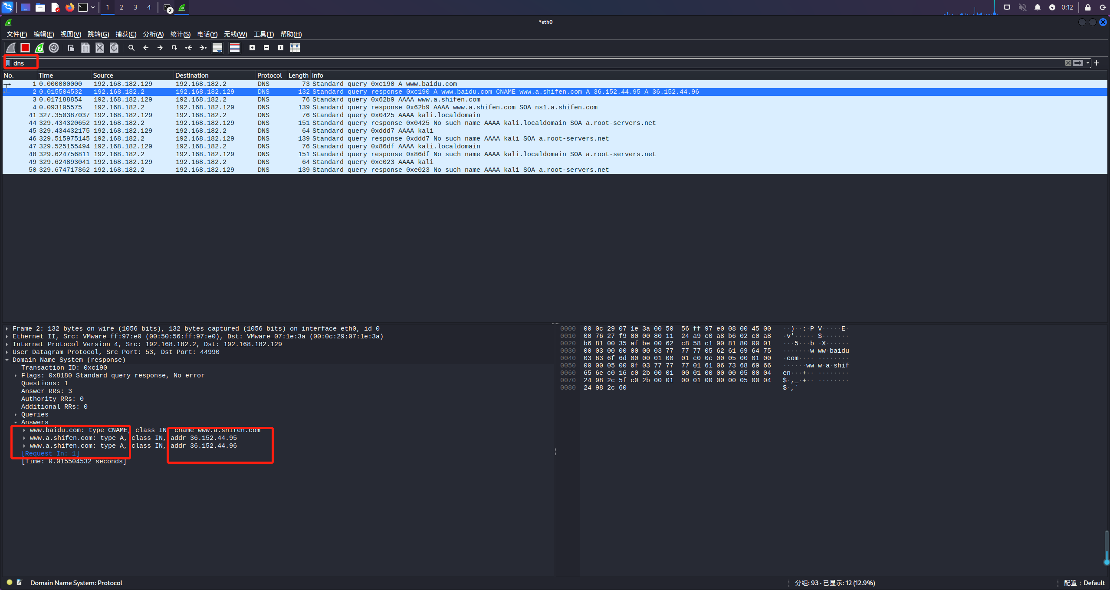Open the 统计(S) menu

tap(181, 34)
